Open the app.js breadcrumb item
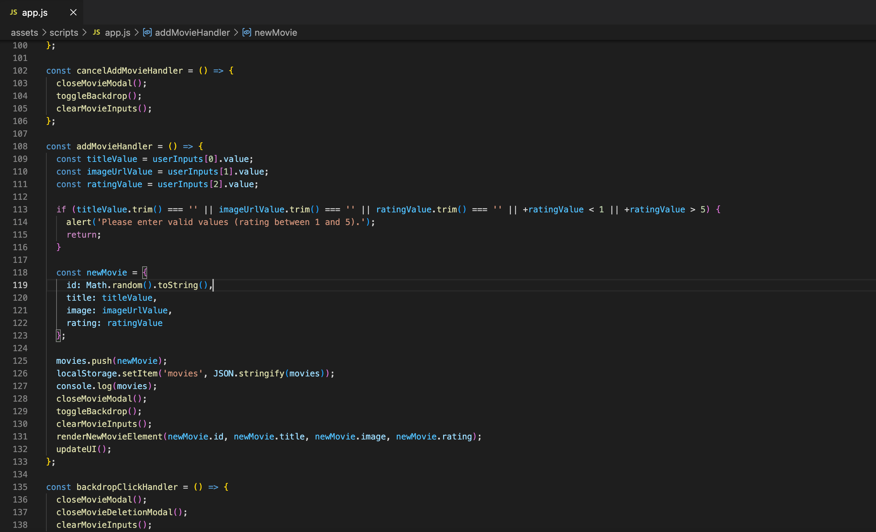The image size is (876, 532). click(x=118, y=33)
